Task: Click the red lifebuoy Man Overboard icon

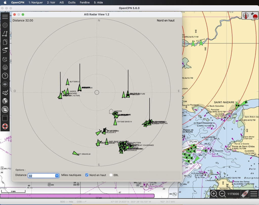Action: click(5, 126)
